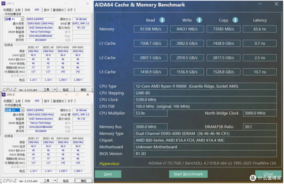Open the slot #1 dropdown in top CPU-Z

(22, 19)
